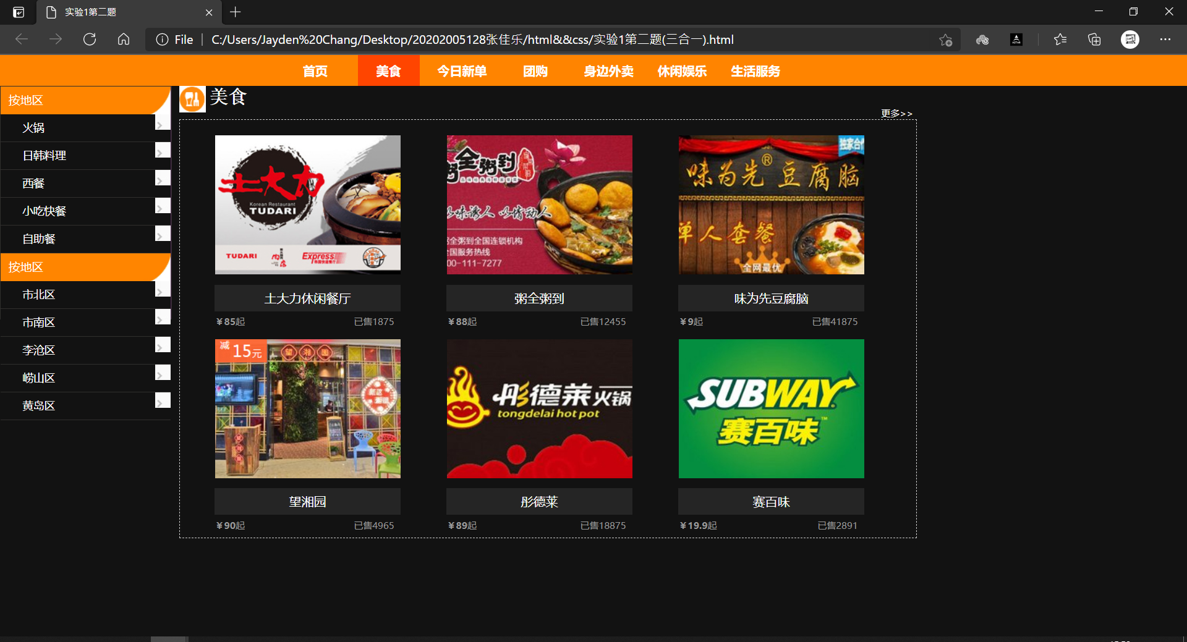Click the browser Forward arrow
Screen dimensions: 1187x642
click(56, 40)
